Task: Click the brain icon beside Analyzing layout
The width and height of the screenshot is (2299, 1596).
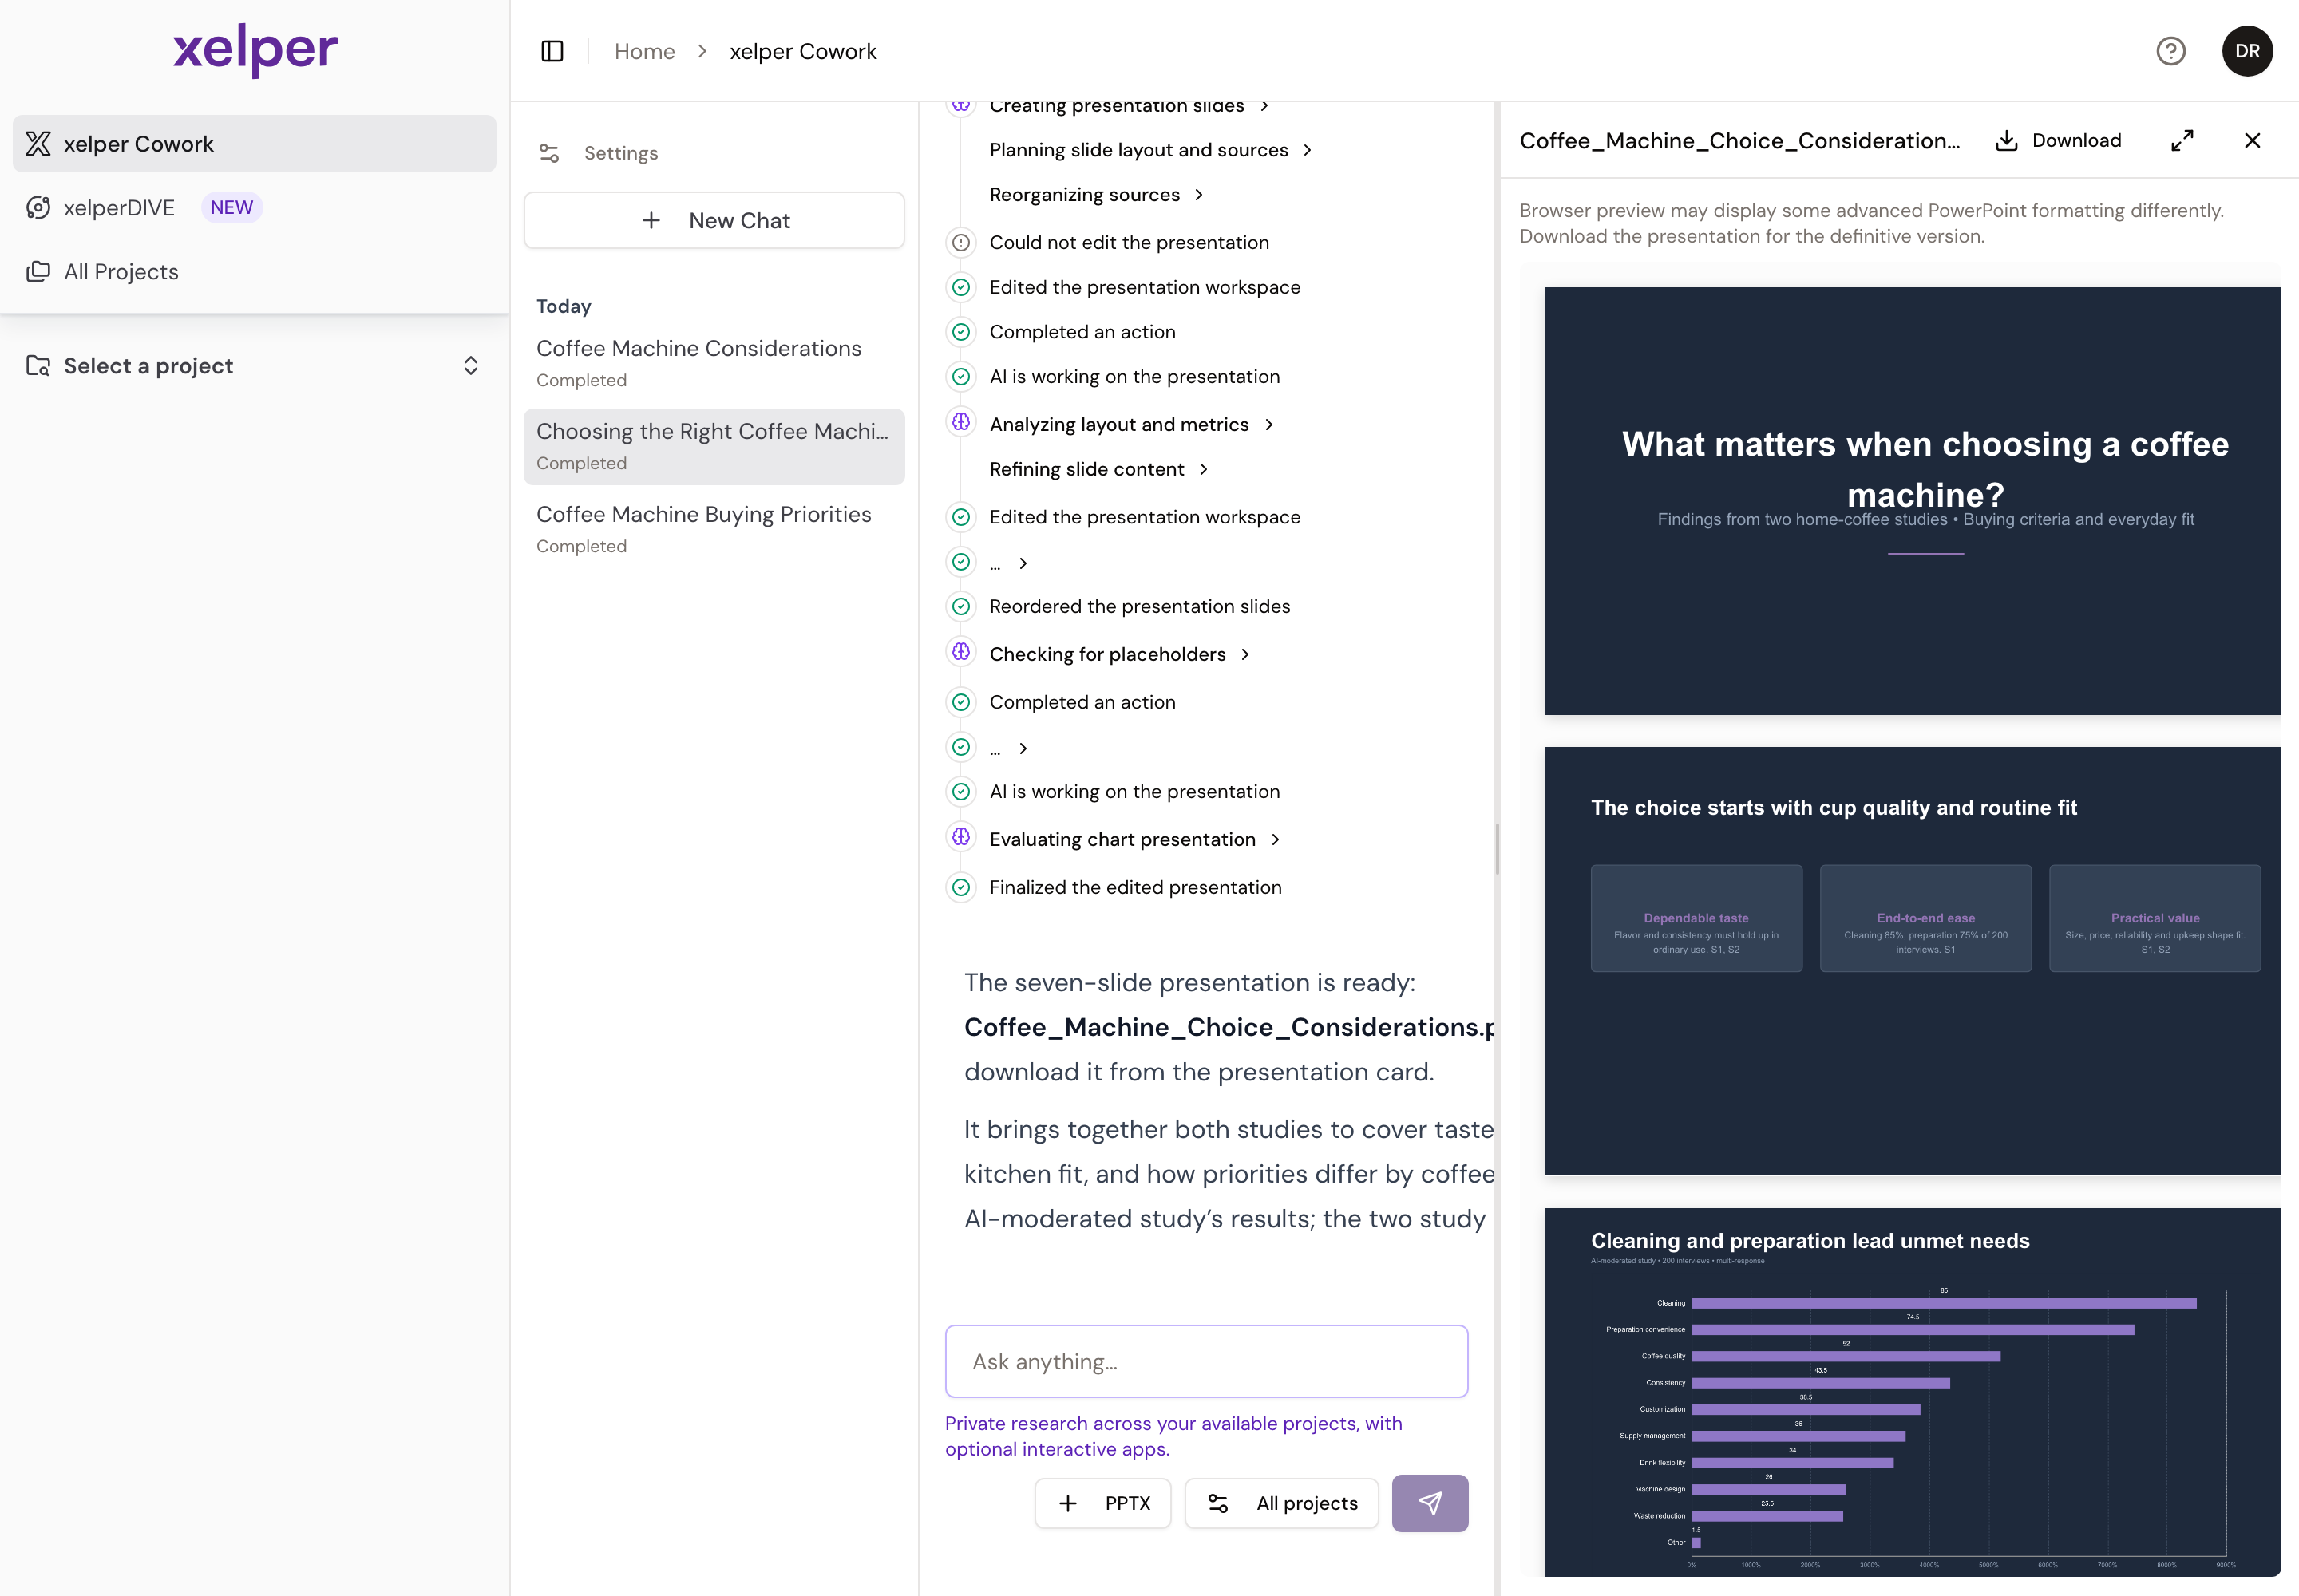Action: 960,422
